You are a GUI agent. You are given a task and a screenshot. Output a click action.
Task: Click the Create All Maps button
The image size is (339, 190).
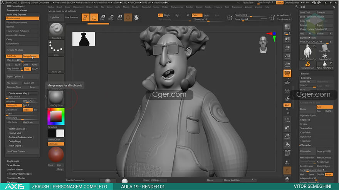[x=22, y=50]
